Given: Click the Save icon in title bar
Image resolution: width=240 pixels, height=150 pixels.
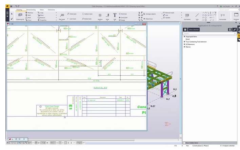Looking at the screenshot, I should tap(11, 6).
